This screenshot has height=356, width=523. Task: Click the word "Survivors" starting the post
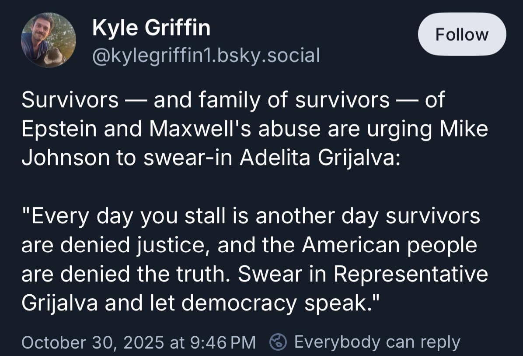[x=70, y=100]
